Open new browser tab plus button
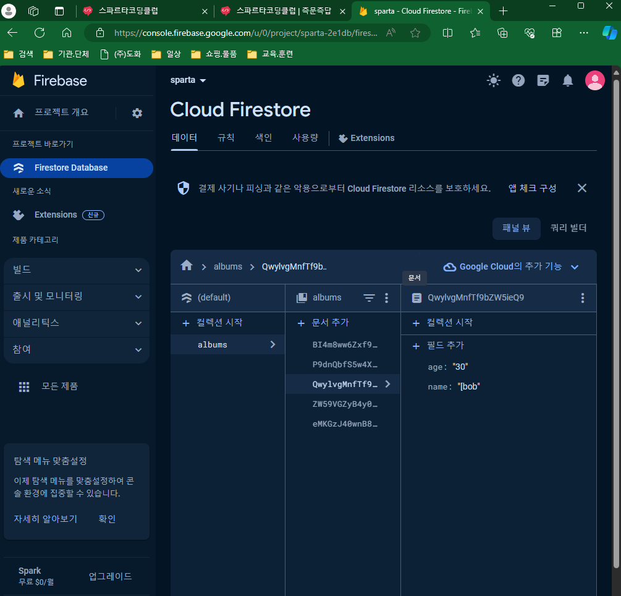 pos(503,11)
